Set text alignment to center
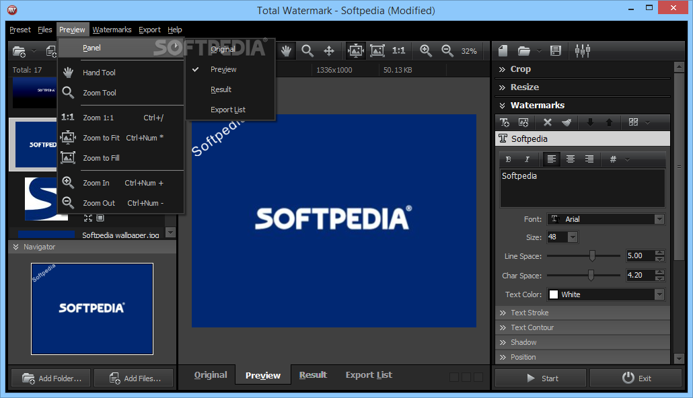 [571, 159]
